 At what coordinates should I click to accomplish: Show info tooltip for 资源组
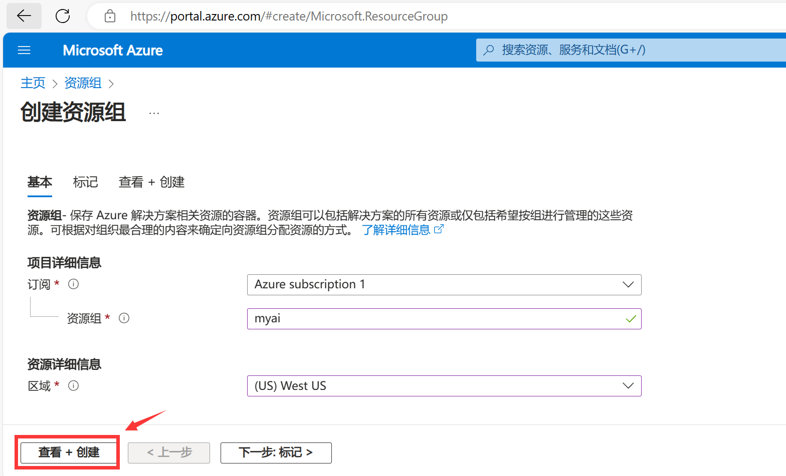124,318
